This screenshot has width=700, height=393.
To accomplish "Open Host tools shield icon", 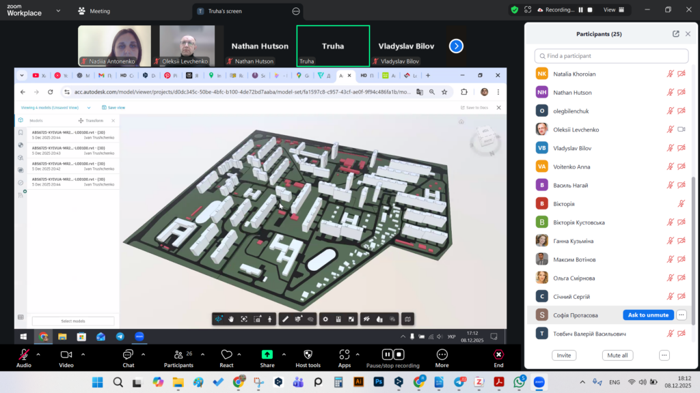I will [x=308, y=354].
